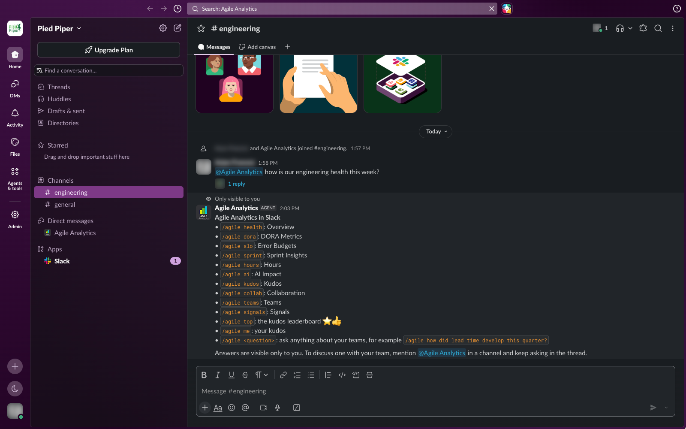
Task: Toggle dark mode moon button
Action: (15, 389)
